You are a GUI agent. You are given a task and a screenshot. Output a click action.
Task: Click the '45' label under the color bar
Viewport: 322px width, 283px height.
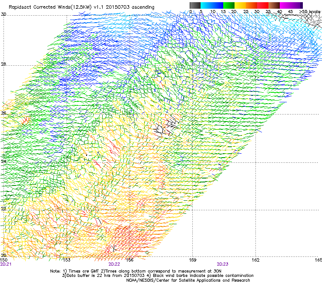tap(290, 12)
